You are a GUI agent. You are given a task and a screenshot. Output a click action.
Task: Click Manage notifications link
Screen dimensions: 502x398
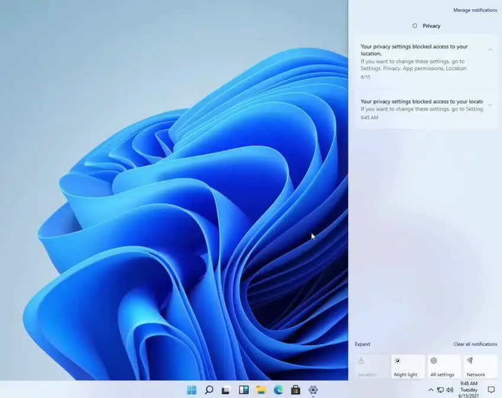click(475, 10)
